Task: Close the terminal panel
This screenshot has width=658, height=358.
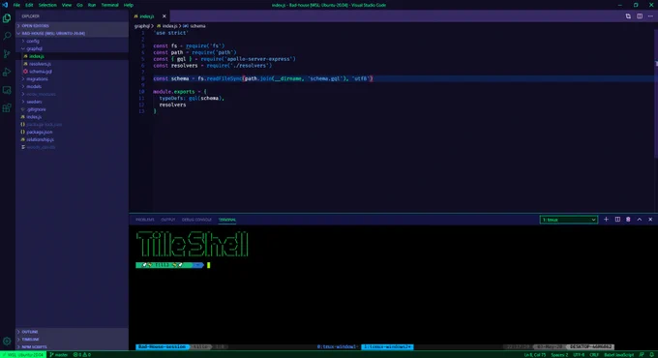Action: pyautogui.click(x=650, y=220)
